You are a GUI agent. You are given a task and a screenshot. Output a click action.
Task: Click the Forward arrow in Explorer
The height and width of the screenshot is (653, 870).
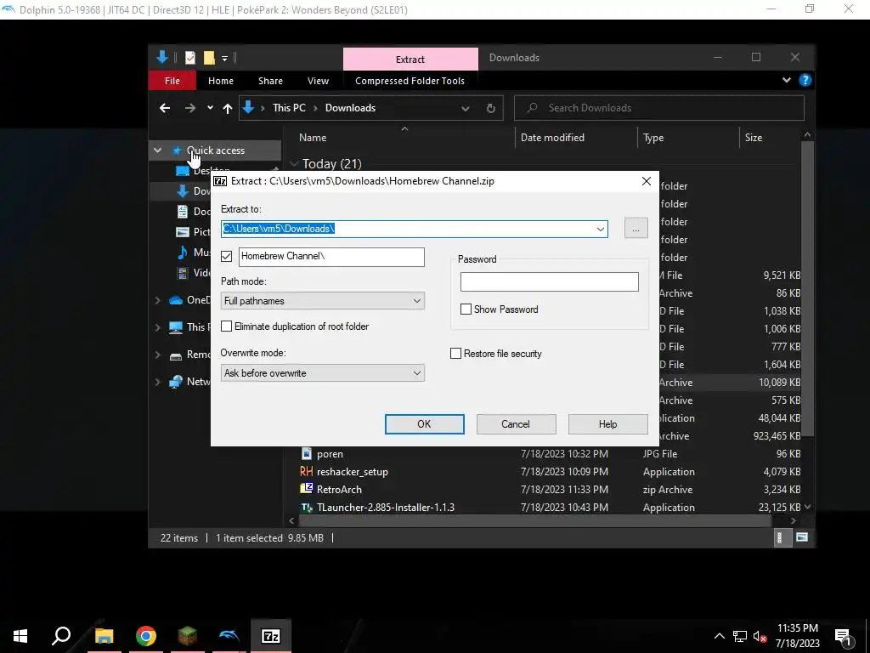click(x=189, y=108)
